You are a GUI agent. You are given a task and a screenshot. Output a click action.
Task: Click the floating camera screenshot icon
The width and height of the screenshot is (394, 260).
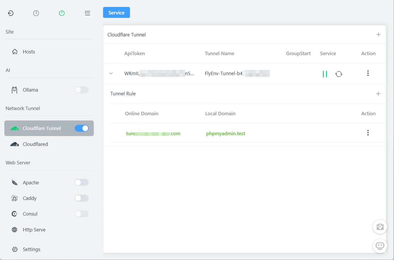pos(380,226)
